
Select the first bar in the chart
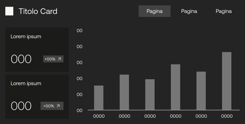[99, 98]
